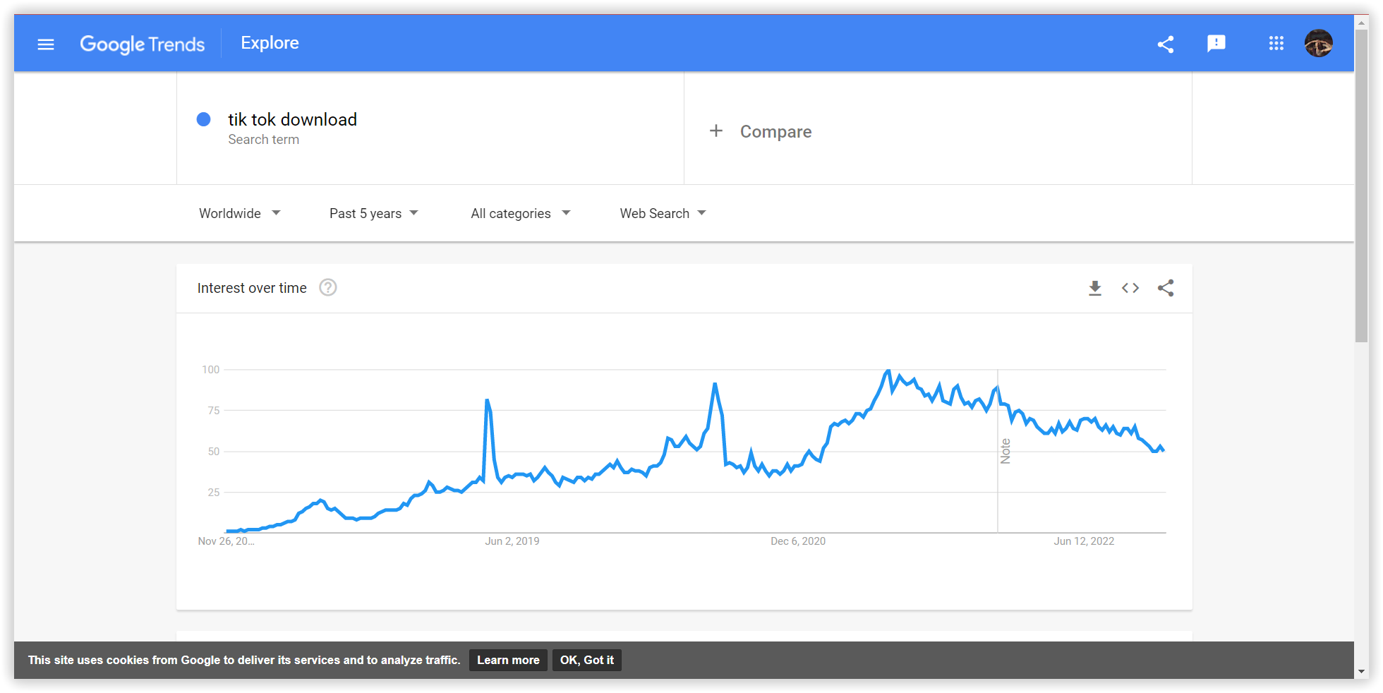Open the send feedback icon
Viewport: 1383px width, 693px height.
pos(1216,44)
